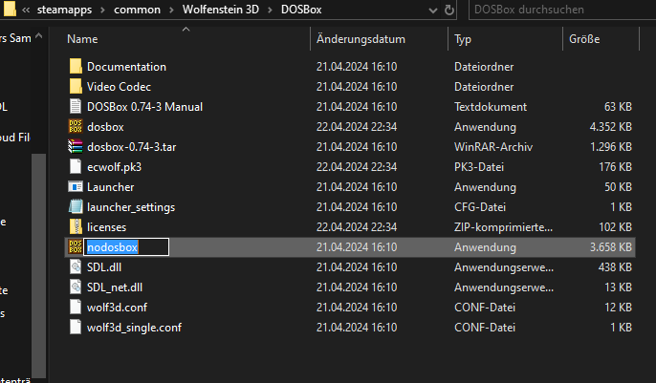Select the Documentation folder icon
This screenshot has width=656, height=383.
pos(77,67)
